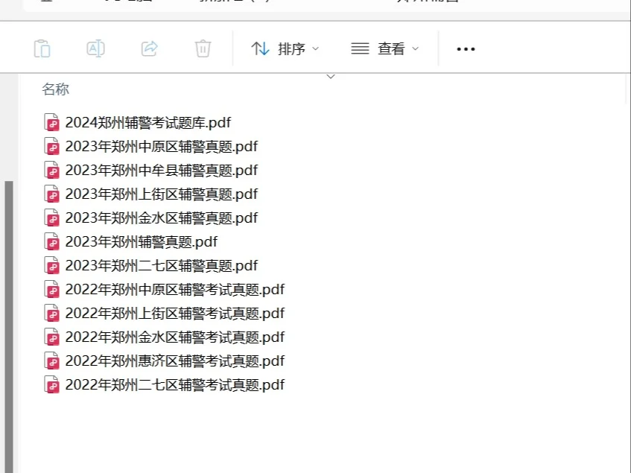Click PDF icon of 2023年郑州二七区辅警真题
Screen dimensions: 631x473
coord(52,265)
